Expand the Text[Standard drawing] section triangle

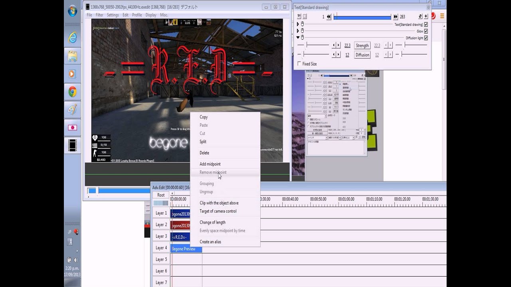pos(298,24)
